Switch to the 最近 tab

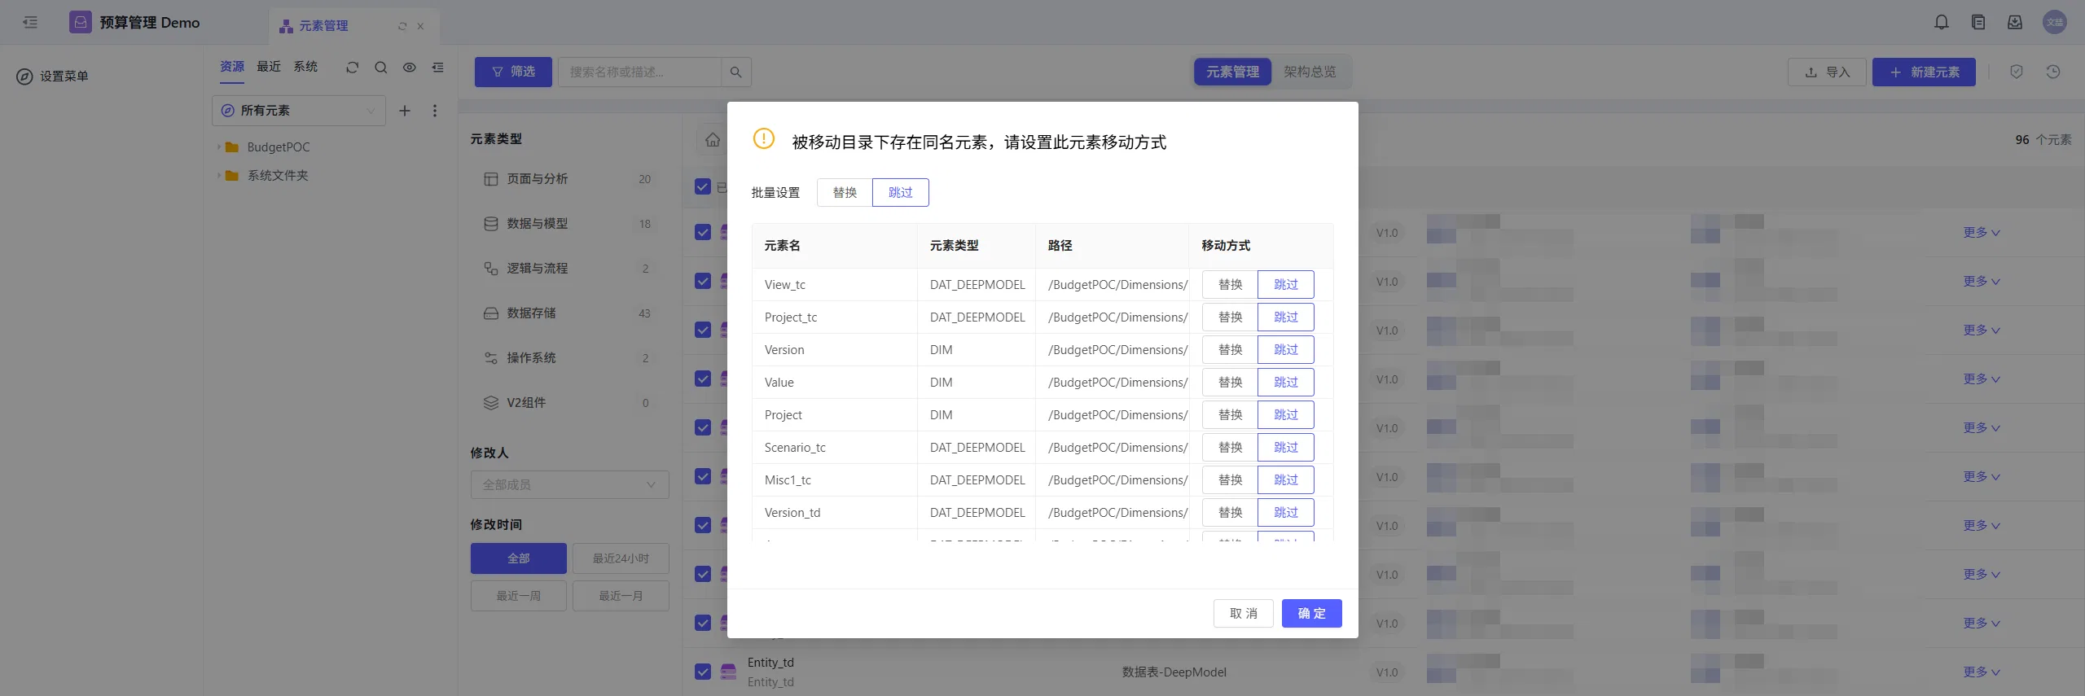[269, 67]
